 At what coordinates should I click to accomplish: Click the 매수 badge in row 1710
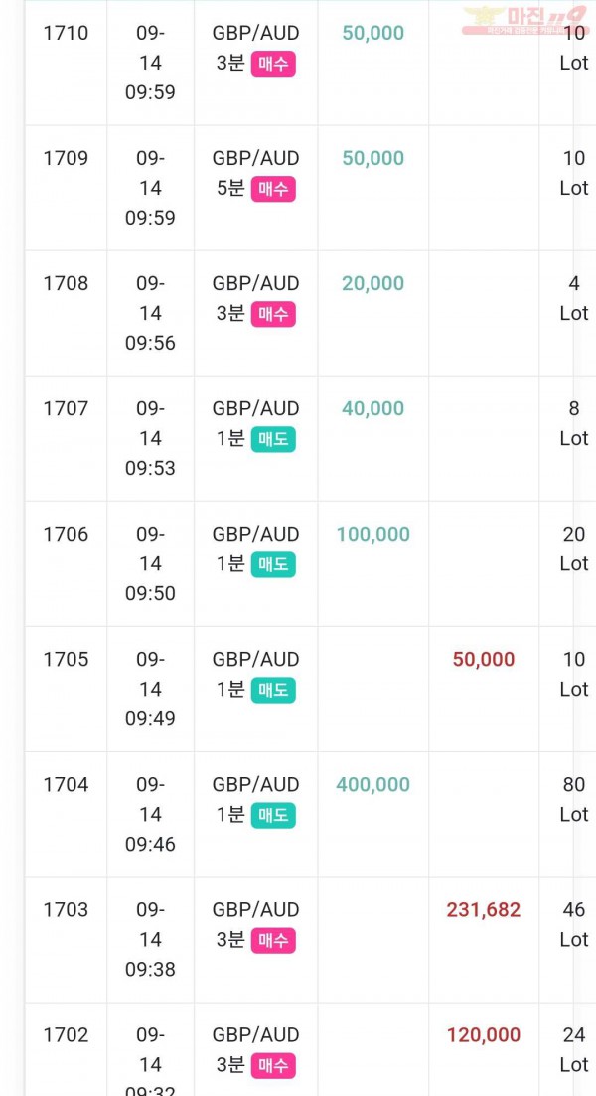click(x=273, y=64)
